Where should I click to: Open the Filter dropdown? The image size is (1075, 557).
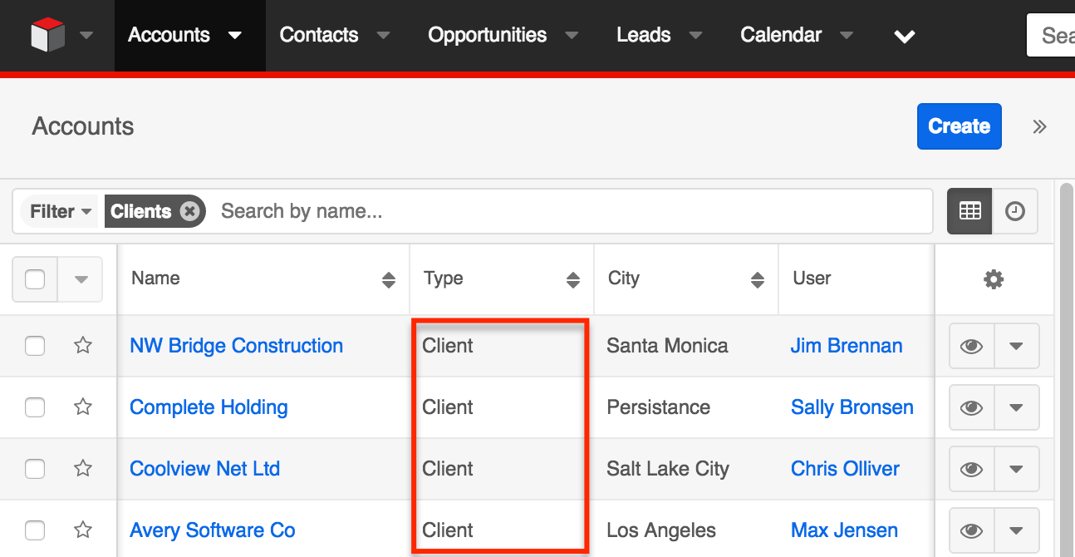click(60, 211)
